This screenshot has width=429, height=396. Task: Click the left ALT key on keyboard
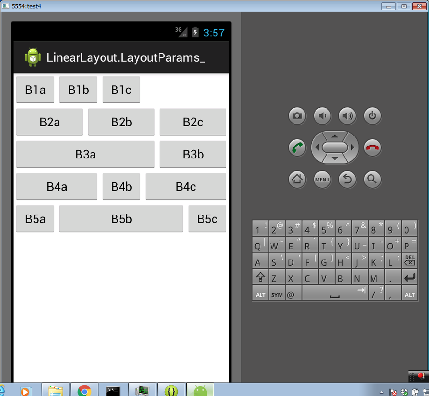click(260, 293)
